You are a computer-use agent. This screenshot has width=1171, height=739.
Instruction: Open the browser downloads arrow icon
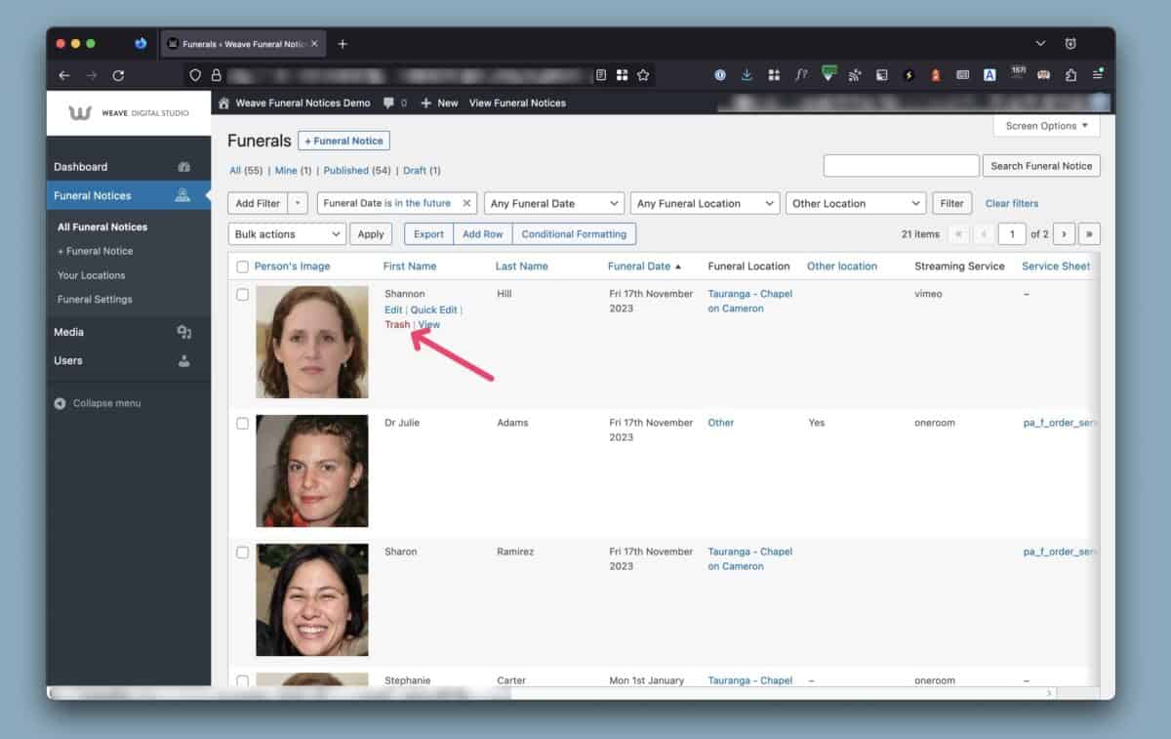[x=747, y=75]
